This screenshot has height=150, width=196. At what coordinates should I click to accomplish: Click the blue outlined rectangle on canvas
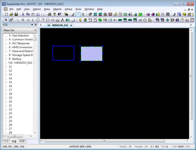[63, 53]
